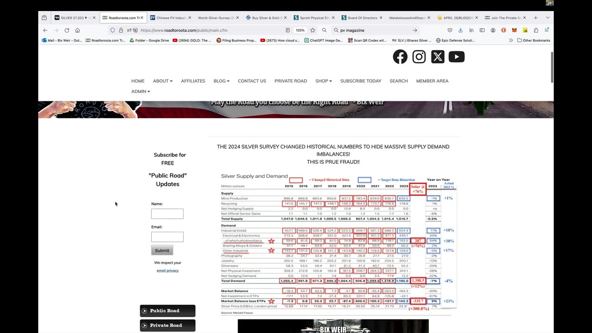This screenshot has width=592, height=333.
Task: Show the library bookshelf icon
Action: pyautogui.click(x=471, y=30)
